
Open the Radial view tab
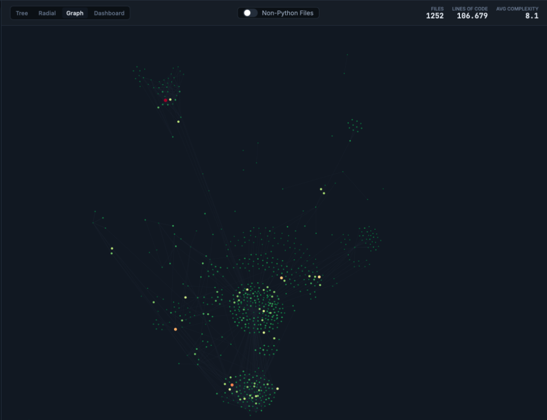(47, 13)
